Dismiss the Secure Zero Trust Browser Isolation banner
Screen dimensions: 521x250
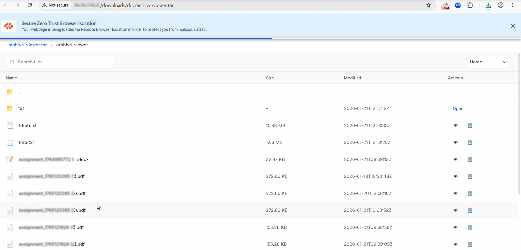coord(513,26)
